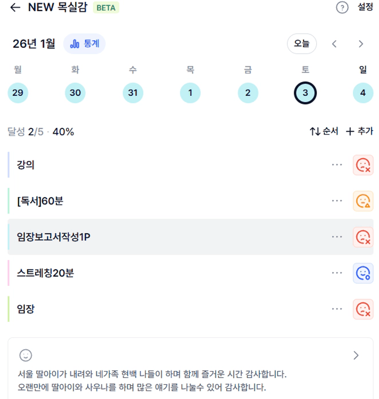
Task: Toggle the orange status face for [독서]60분
Action: click(x=363, y=201)
